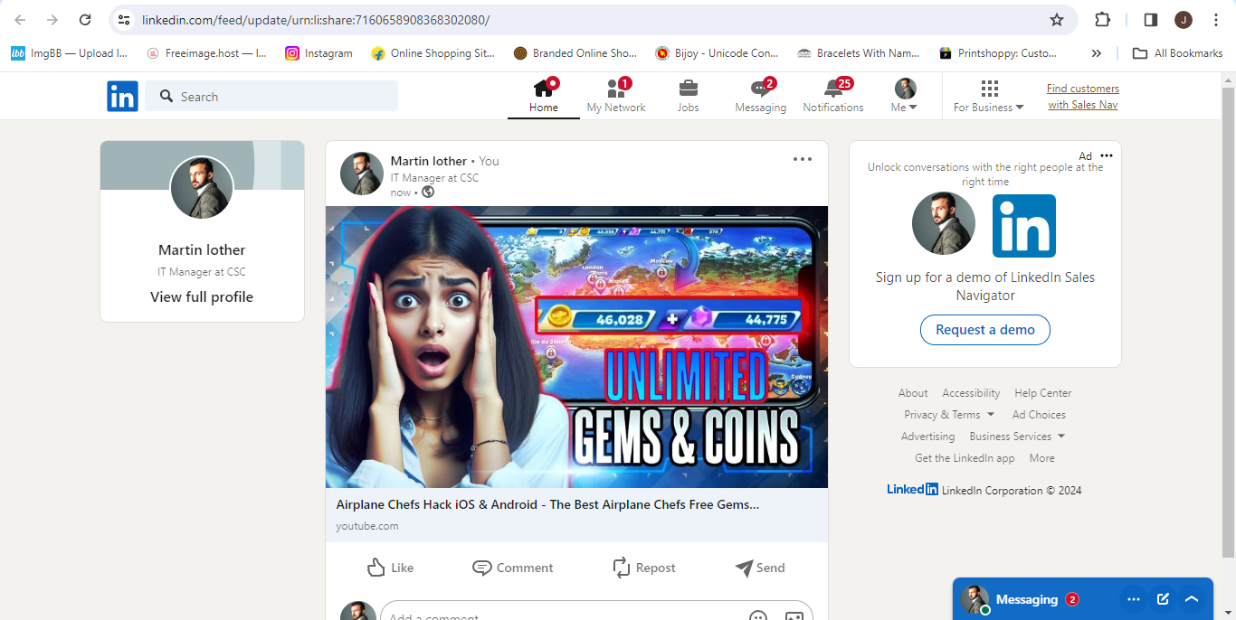The width and height of the screenshot is (1236, 620).
Task: Go to the Jobs tab
Action: click(x=688, y=96)
